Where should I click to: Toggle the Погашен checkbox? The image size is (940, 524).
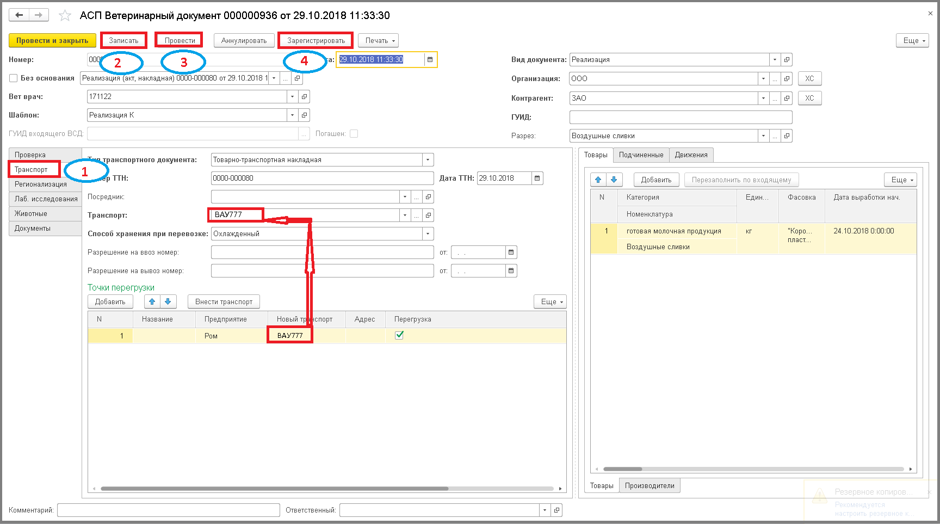354,133
